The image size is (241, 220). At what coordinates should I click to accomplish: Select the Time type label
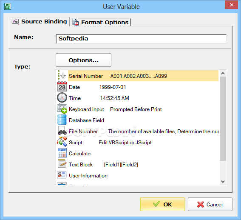(75, 98)
